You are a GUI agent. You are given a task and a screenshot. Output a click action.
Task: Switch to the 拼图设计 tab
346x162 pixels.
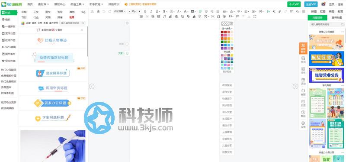(x=317, y=18)
